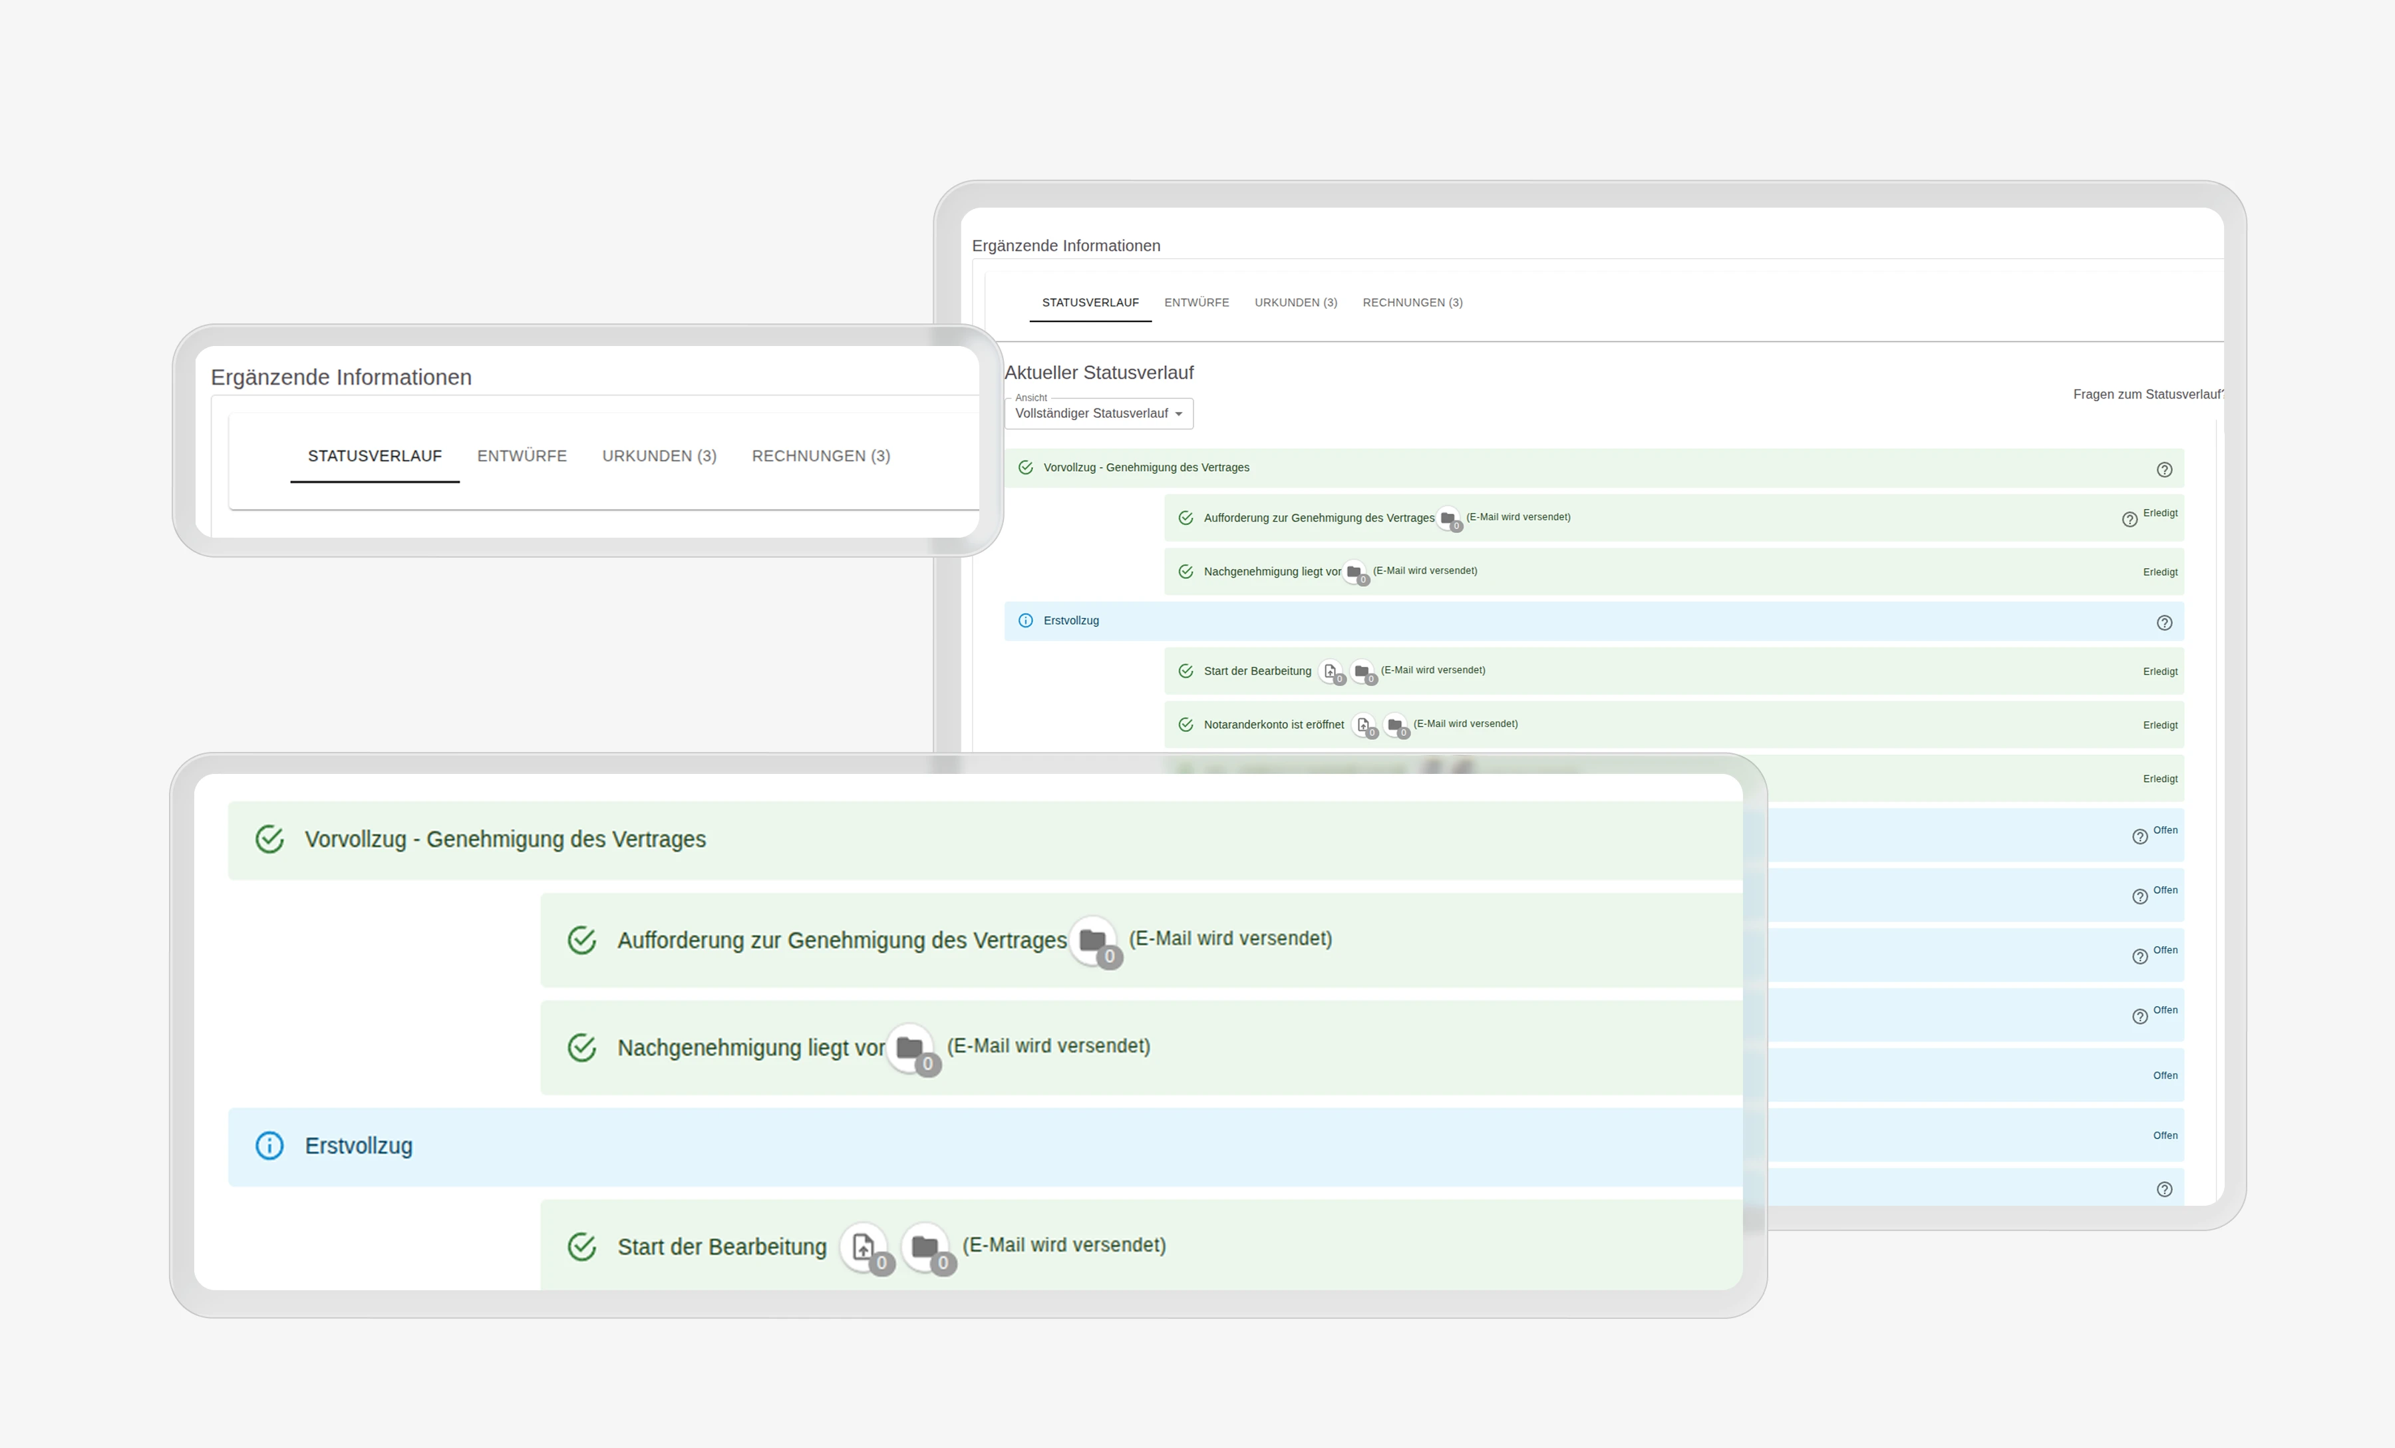Click upload-document icon in Notaranderkonto ist eröffnet row
The height and width of the screenshot is (1448, 2395).
[x=1364, y=725]
